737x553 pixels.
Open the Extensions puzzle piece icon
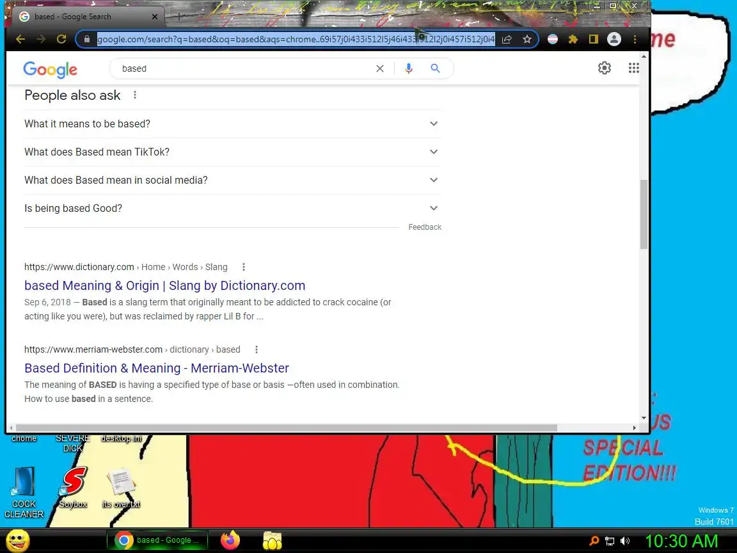tap(573, 40)
